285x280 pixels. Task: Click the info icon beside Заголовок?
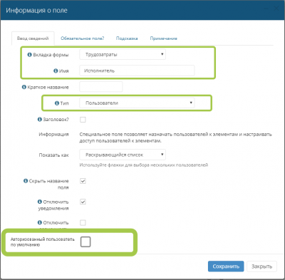40,120
